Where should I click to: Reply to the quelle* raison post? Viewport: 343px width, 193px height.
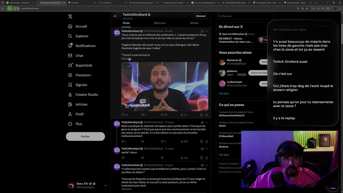pos(123,158)
